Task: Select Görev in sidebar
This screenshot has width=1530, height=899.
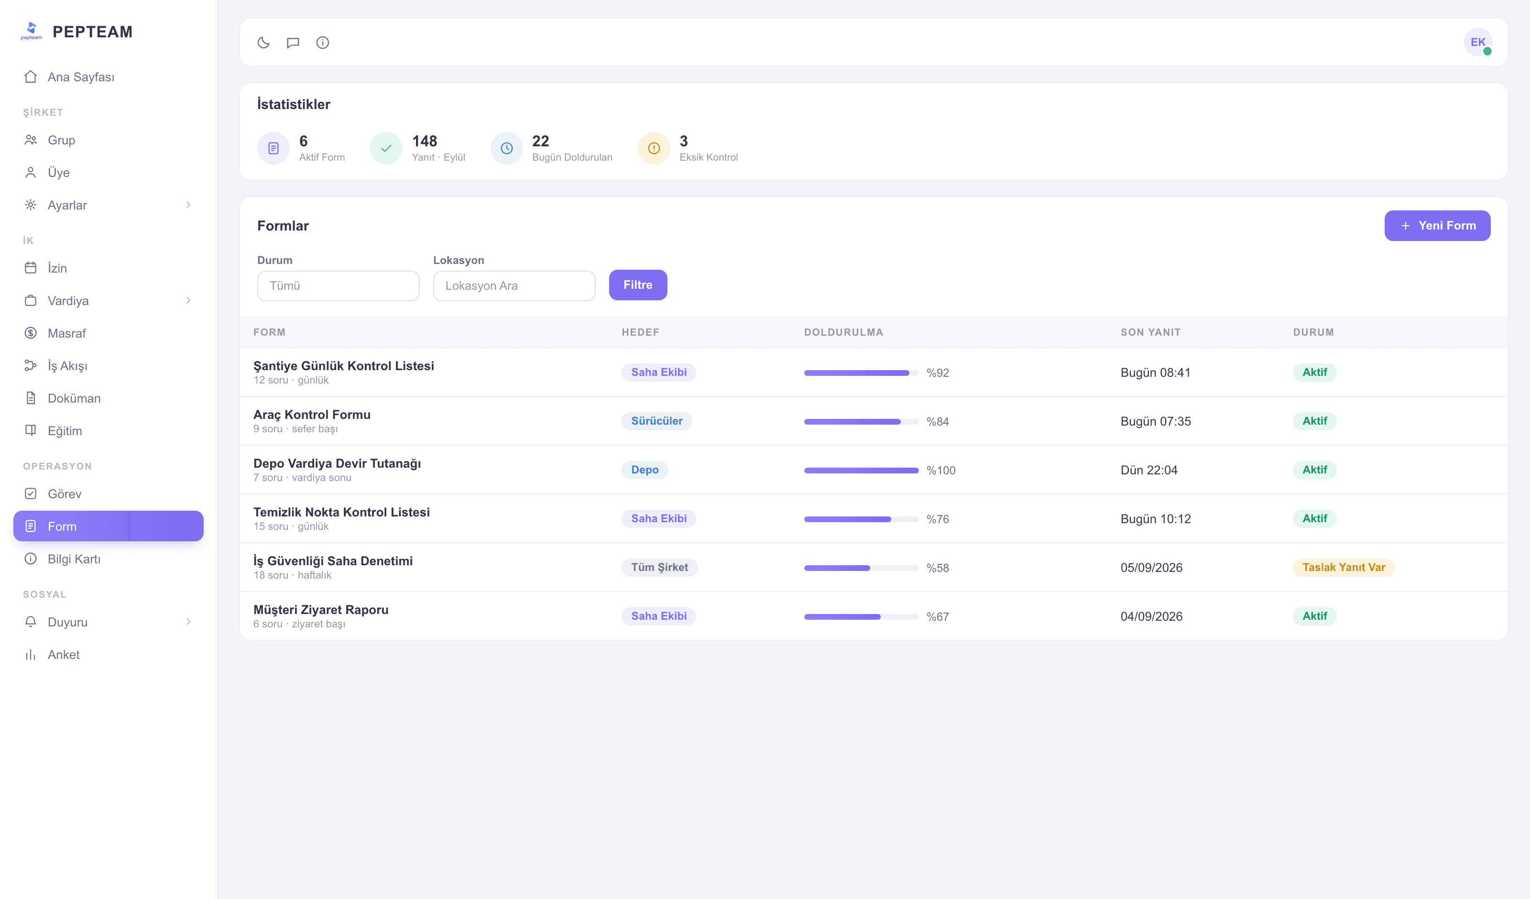Action: click(108, 494)
